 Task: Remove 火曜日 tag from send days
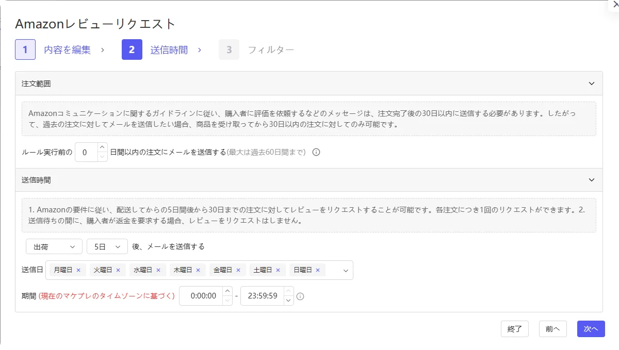pos(118,270)
